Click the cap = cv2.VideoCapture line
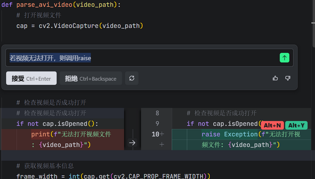 (x=80, y=26)
